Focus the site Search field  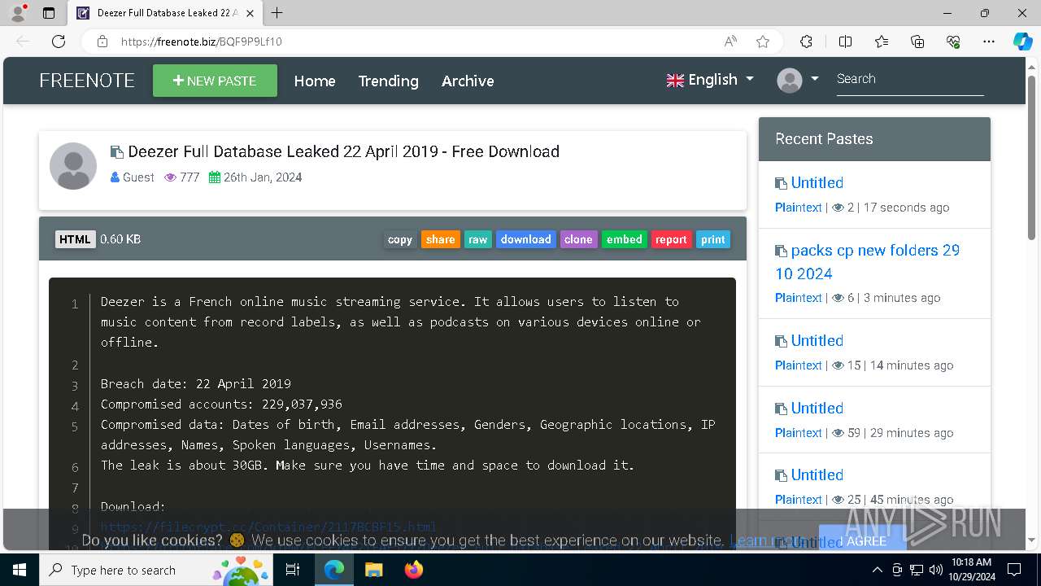[x=910, y=80]
